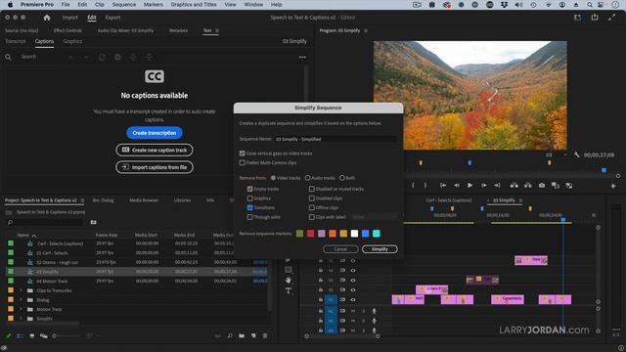Select the Audio tracks radio button
Screen dimensions: 626x352
coord(308,178)
